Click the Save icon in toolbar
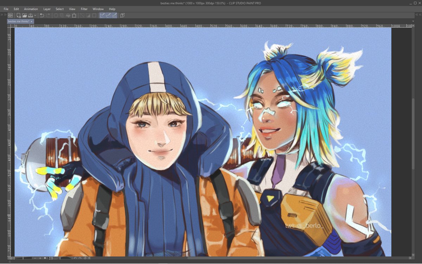Viewport: 422px width, 264px height. 30,15
